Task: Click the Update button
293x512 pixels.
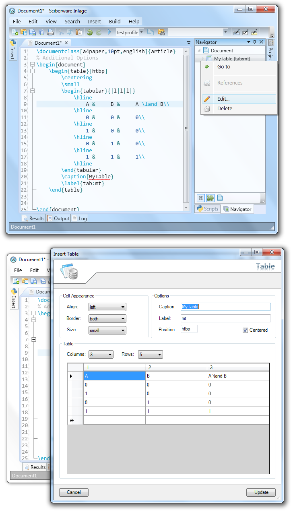Action: pyautogui.click(x=261, y=492)
